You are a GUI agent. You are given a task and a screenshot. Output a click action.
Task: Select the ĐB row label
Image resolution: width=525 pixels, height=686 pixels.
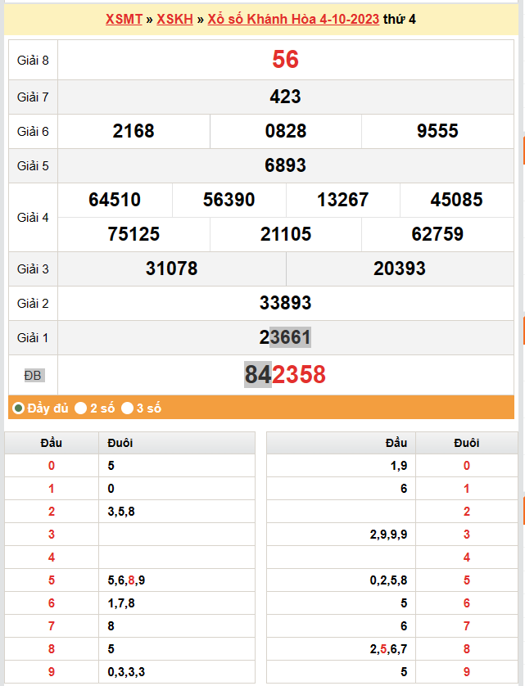(33, 375)
